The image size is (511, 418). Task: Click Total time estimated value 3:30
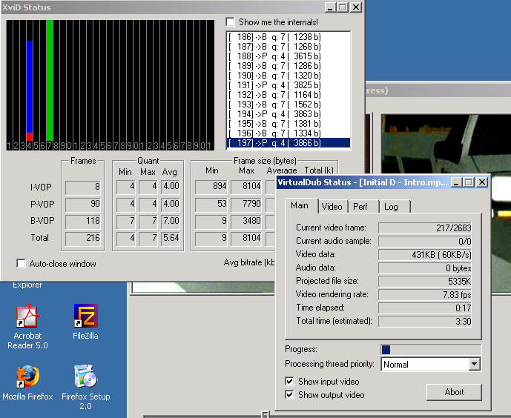(425, 322)
